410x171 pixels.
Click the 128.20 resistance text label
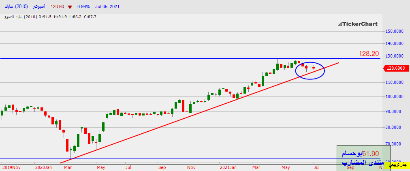[368, 53]
